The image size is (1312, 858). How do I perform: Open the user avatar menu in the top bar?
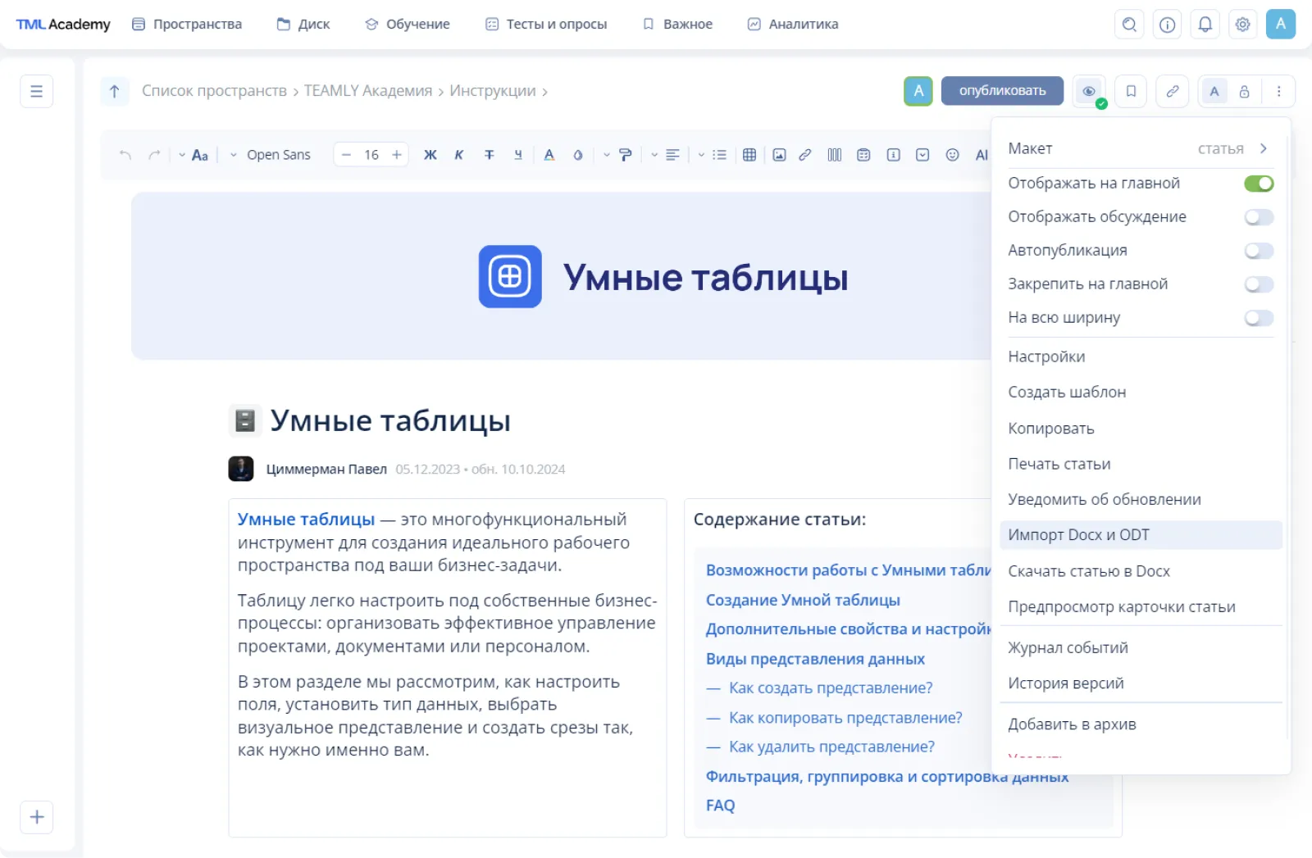[1280, 24]
